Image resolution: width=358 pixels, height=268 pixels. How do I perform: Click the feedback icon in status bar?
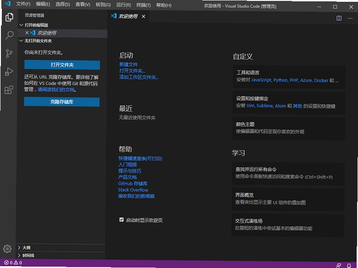(x=338, y=265)
